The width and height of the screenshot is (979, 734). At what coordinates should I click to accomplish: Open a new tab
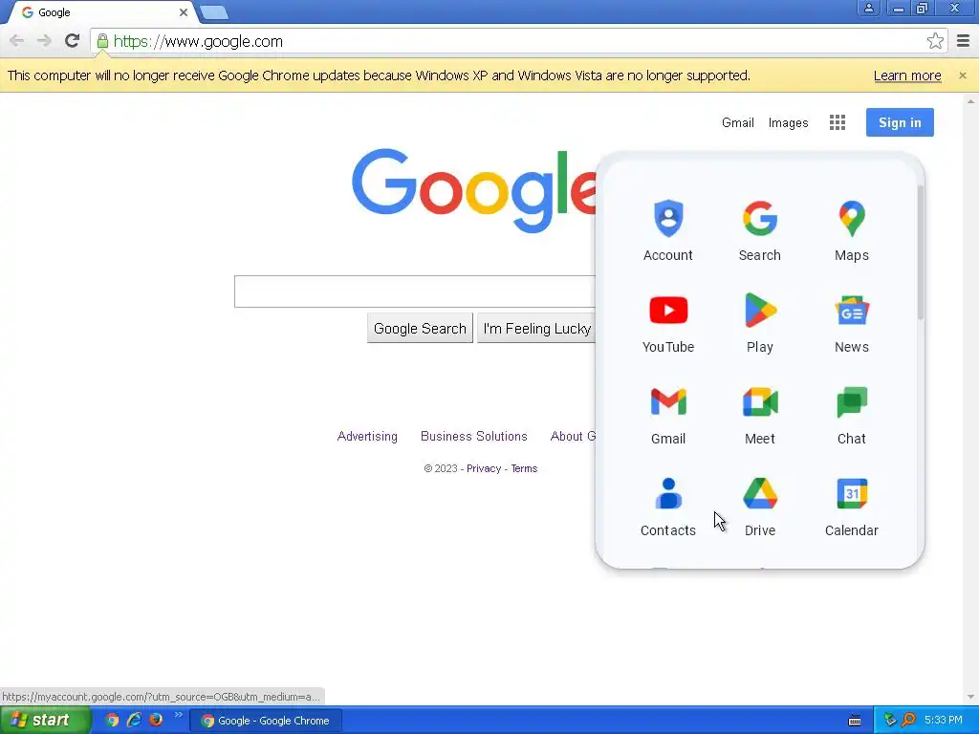[x=214, y=12]
